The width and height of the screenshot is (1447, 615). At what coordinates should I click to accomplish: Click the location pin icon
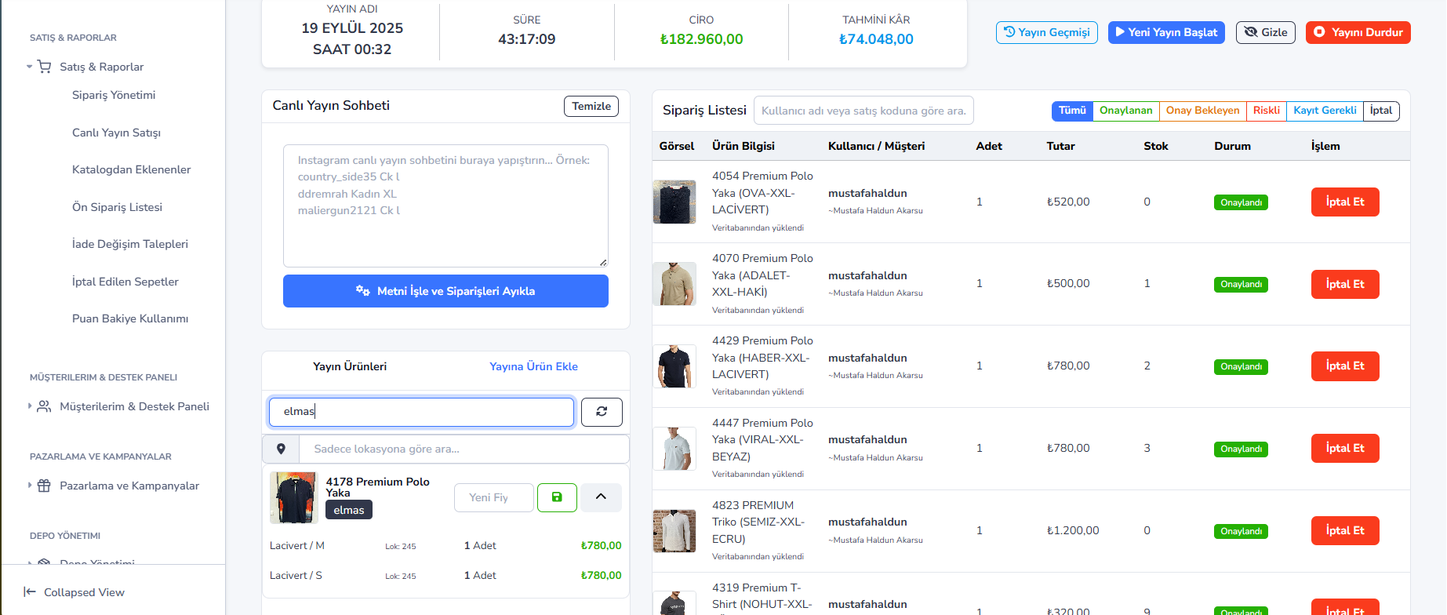coord(281,449)
